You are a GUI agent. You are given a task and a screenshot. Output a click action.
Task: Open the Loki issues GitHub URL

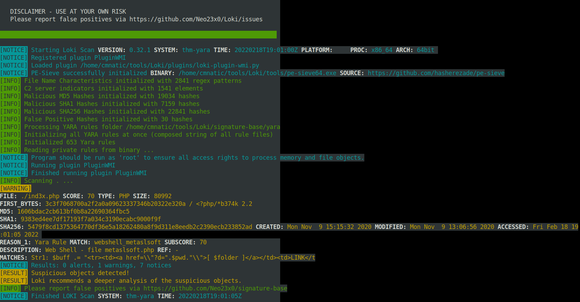(x=196, y=19)
